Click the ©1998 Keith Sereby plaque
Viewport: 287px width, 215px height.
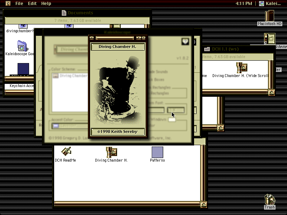[118, 132]
